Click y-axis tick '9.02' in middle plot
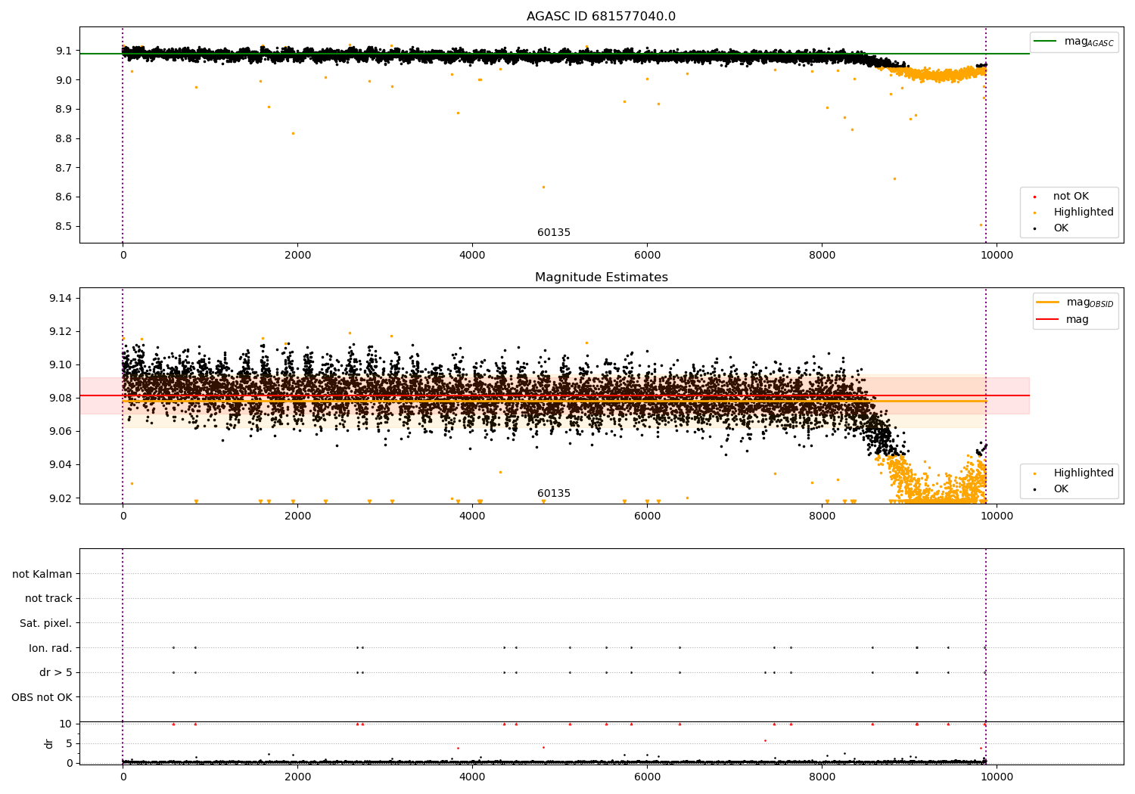Screen dimensions: 1135x794 (61, 498)
